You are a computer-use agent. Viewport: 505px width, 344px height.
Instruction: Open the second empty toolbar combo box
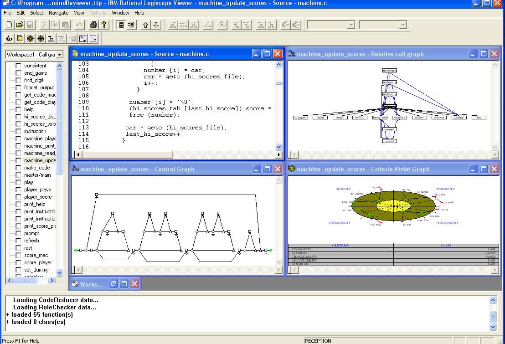coord(402,25)
